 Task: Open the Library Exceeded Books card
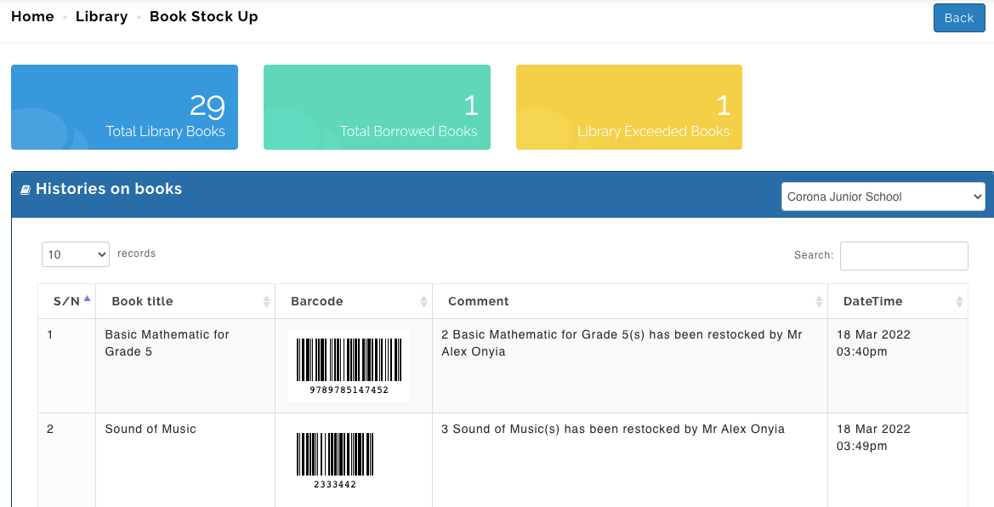click(x=629, y=107)
